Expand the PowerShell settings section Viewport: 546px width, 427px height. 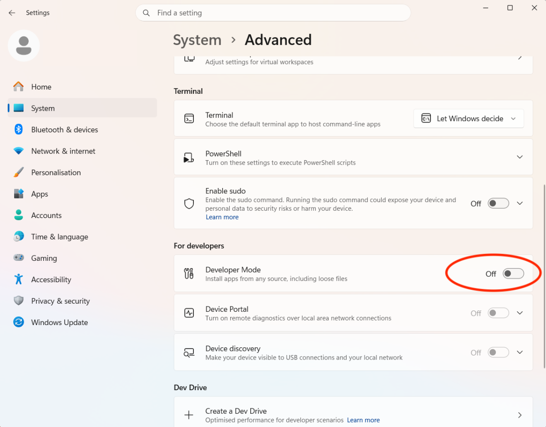click(x=520, y=157)
